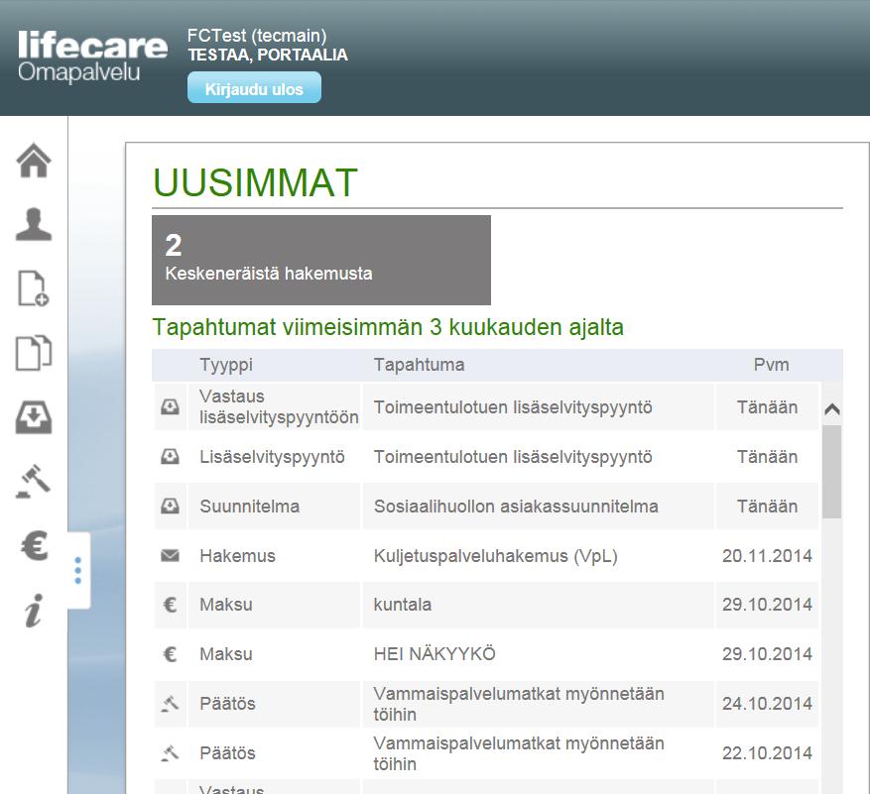Screen dimensions: 870x794
Task: Click the Suunnitelma type cell
Action: pyautogui.click(x=275, y=506)
